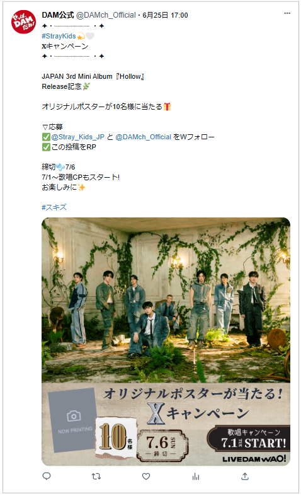
Task: Open the #スキズ hashtag
Action: point(54,207)
